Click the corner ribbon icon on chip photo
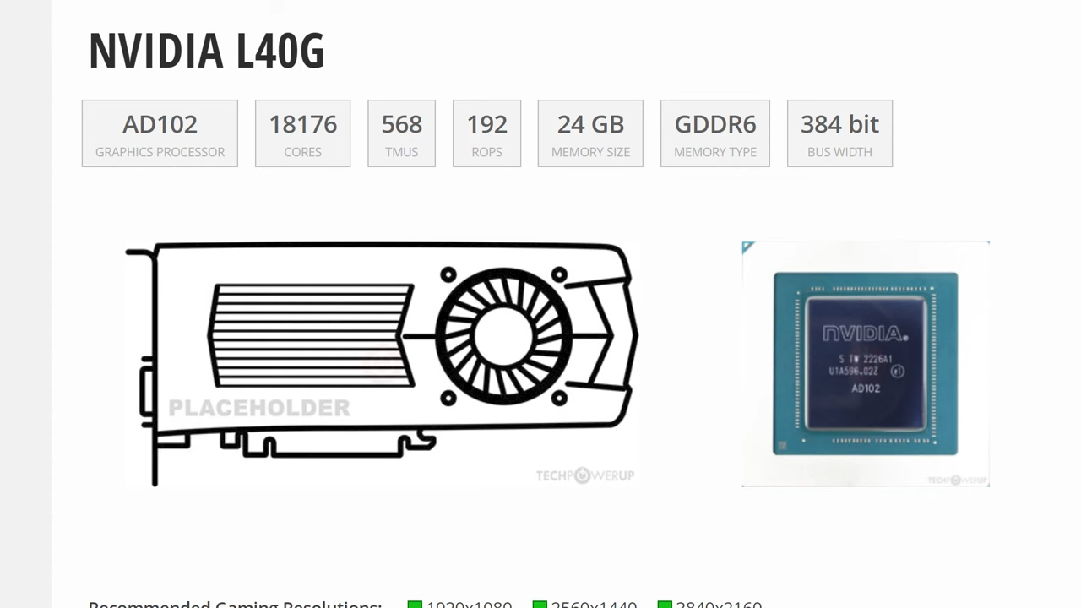 (747, 247)
